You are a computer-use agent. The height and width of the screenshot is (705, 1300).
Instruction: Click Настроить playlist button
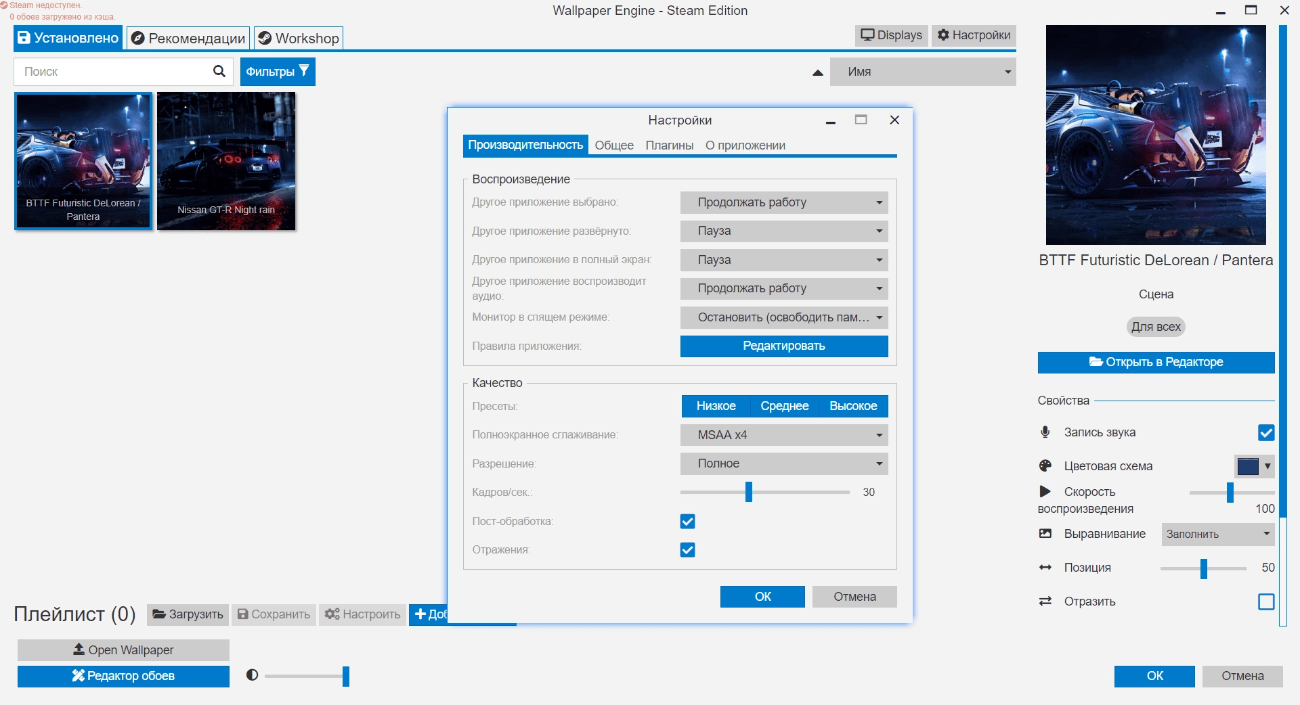(362, 614)
